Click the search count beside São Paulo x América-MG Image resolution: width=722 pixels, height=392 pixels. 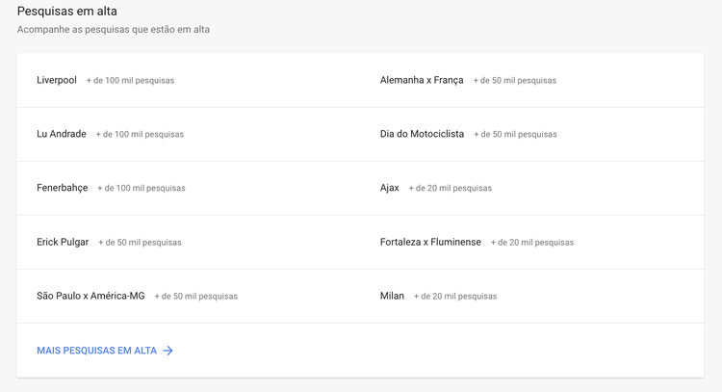point(196,297)
